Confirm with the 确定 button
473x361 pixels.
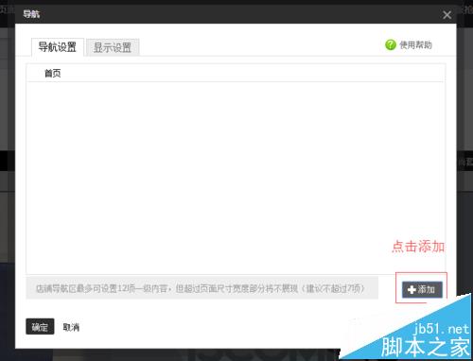pos(40,327)
